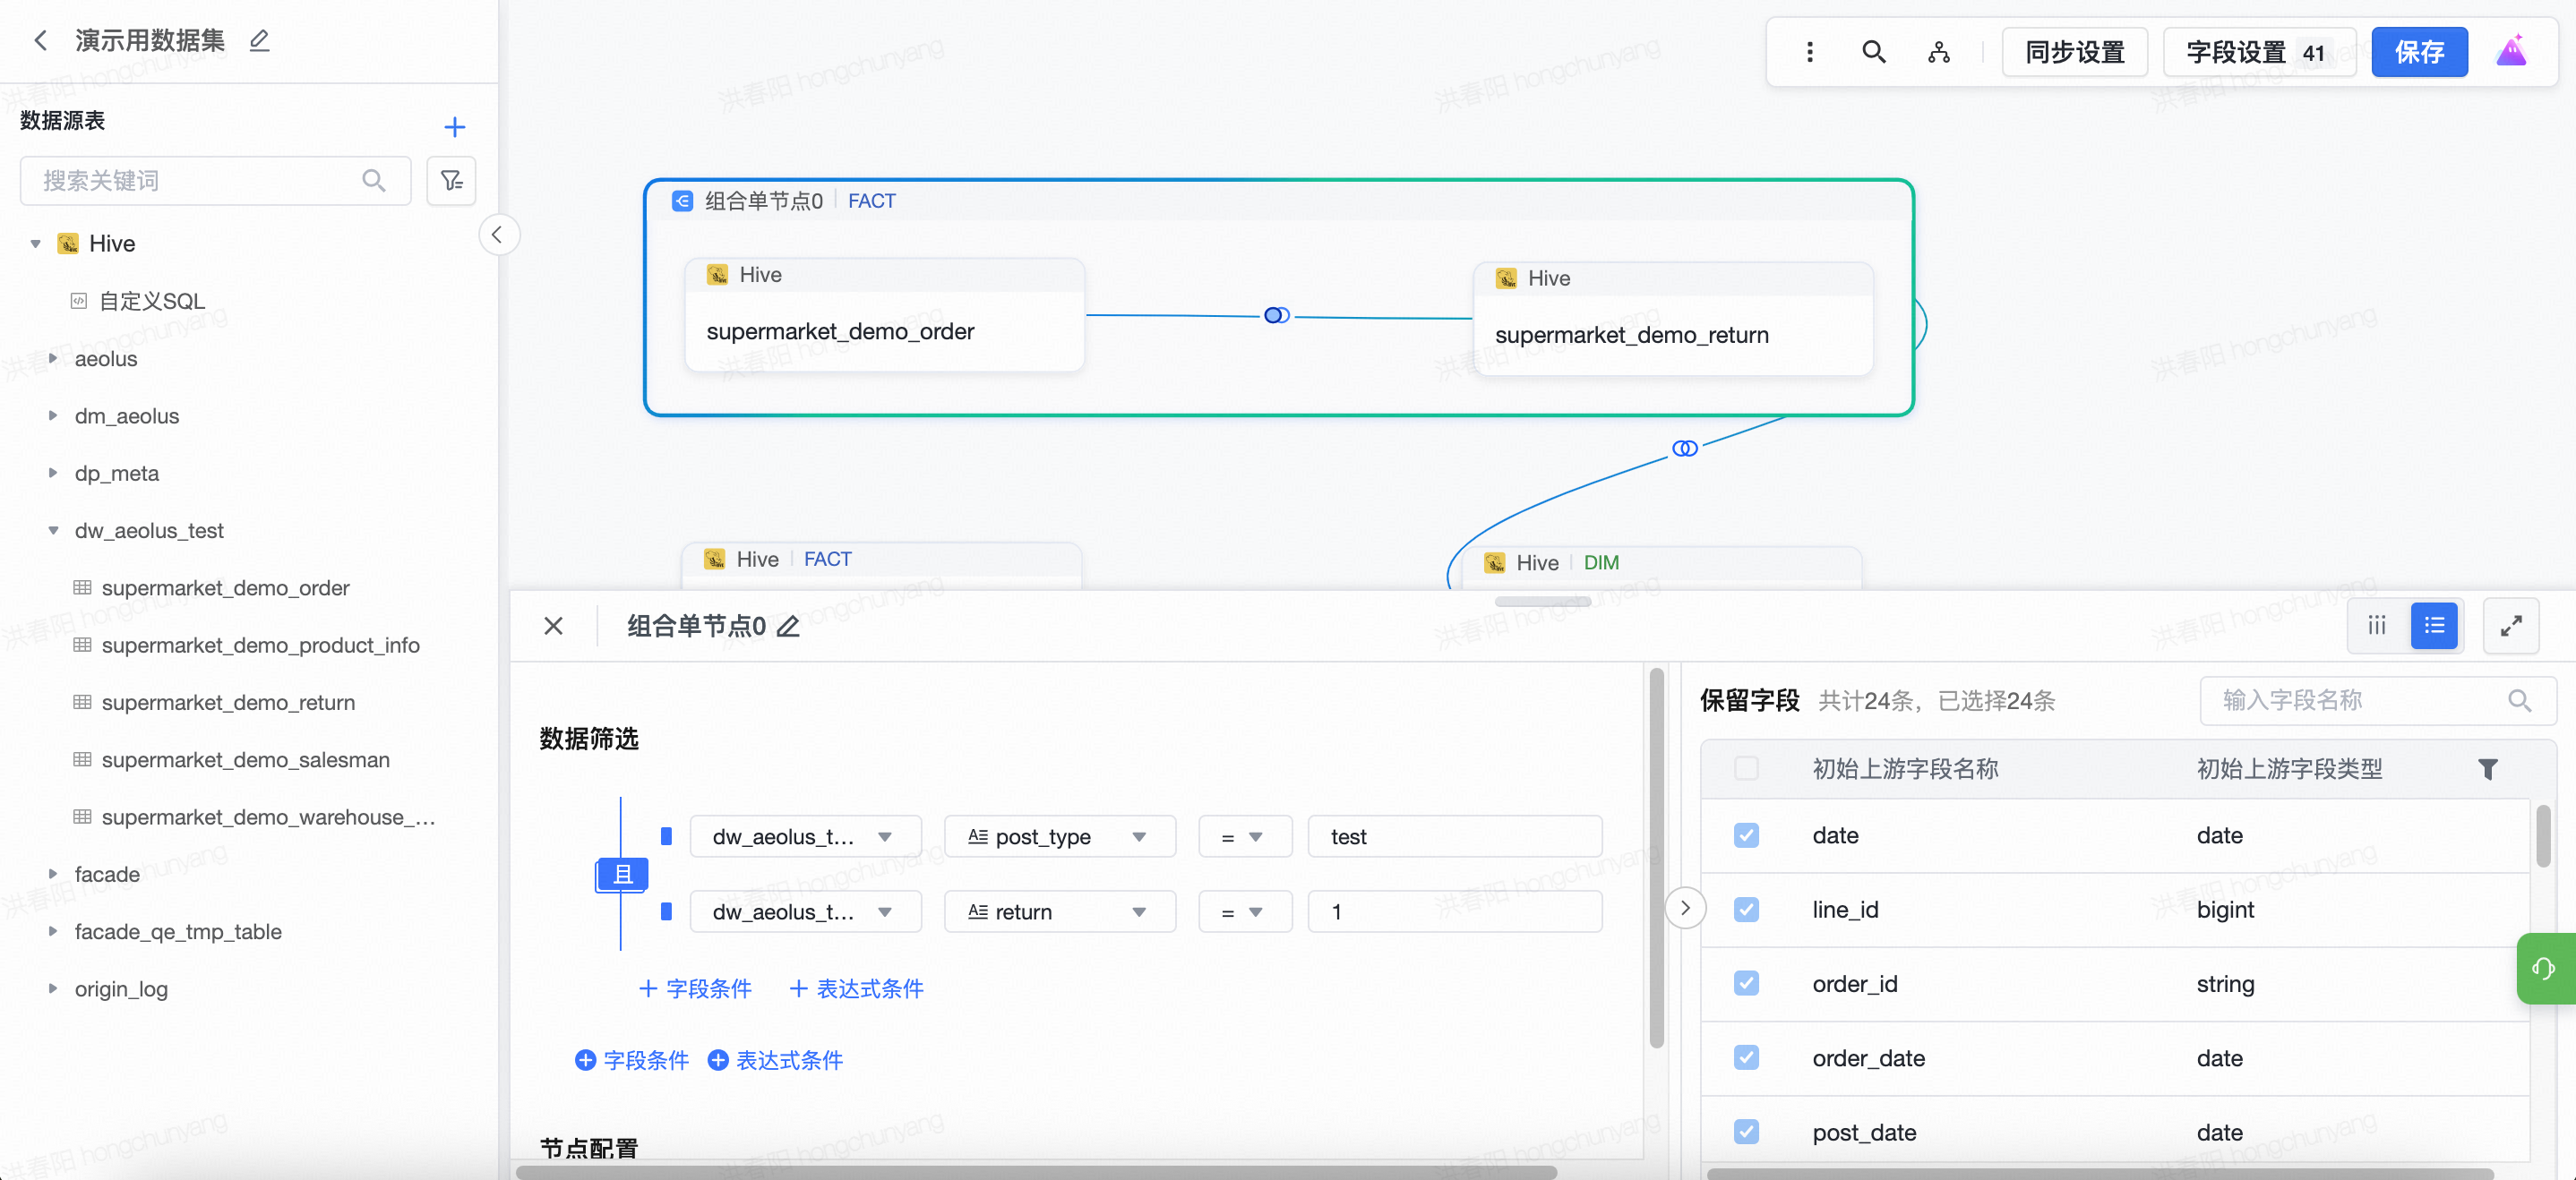
Task: Click join icon between order and return tables
Action: [1276, 316]
